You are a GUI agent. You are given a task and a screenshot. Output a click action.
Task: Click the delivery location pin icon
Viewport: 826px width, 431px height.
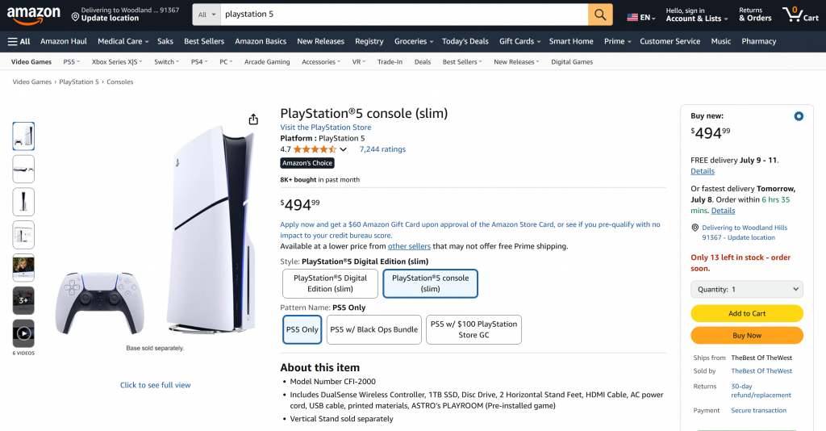click(75, 17)
